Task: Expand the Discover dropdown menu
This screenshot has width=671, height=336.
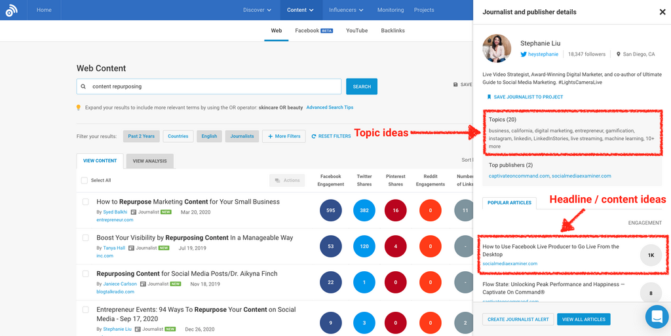Action: [x=258, y=10]
